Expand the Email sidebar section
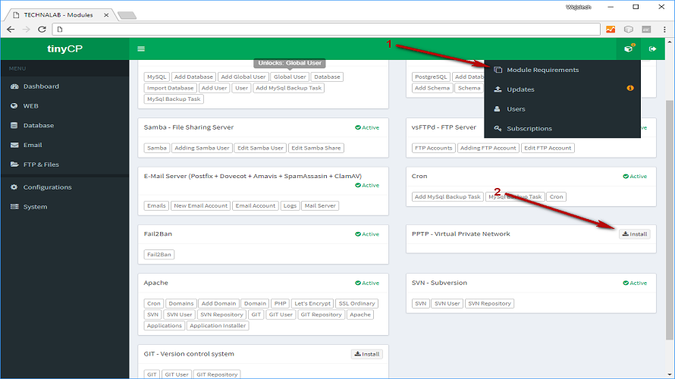Viewport: 675px width, 379px height. 32,145
